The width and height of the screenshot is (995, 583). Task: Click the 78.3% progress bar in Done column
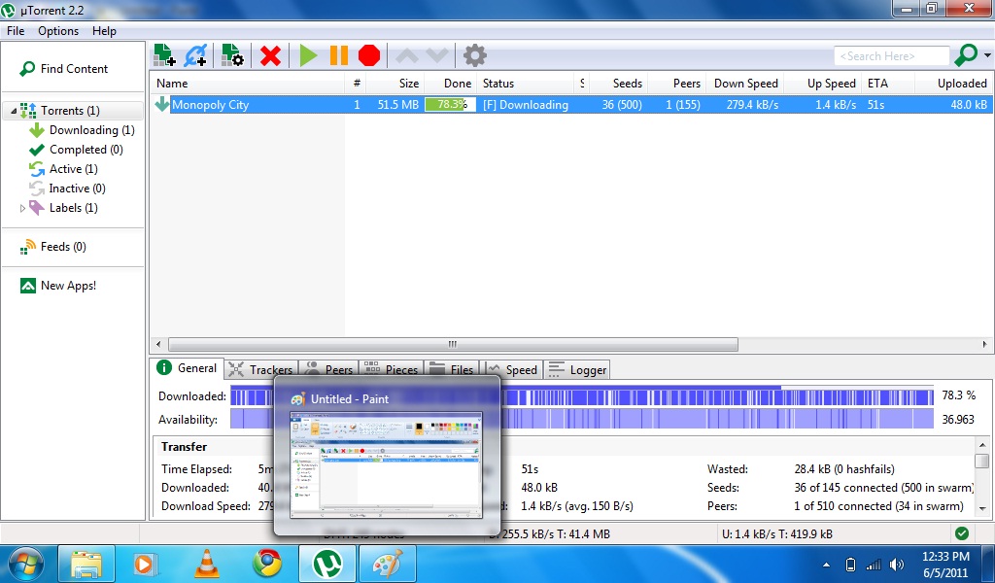[x=450, y=105]
